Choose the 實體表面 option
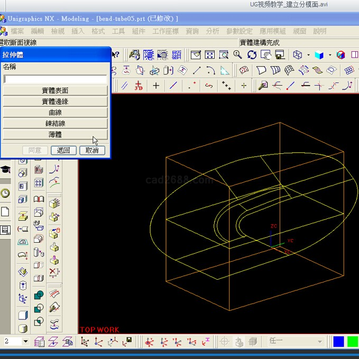359x359 pixels. click(x=55, y=90)
